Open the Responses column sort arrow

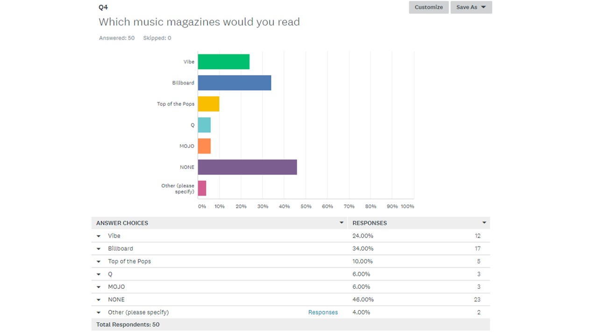484,223
